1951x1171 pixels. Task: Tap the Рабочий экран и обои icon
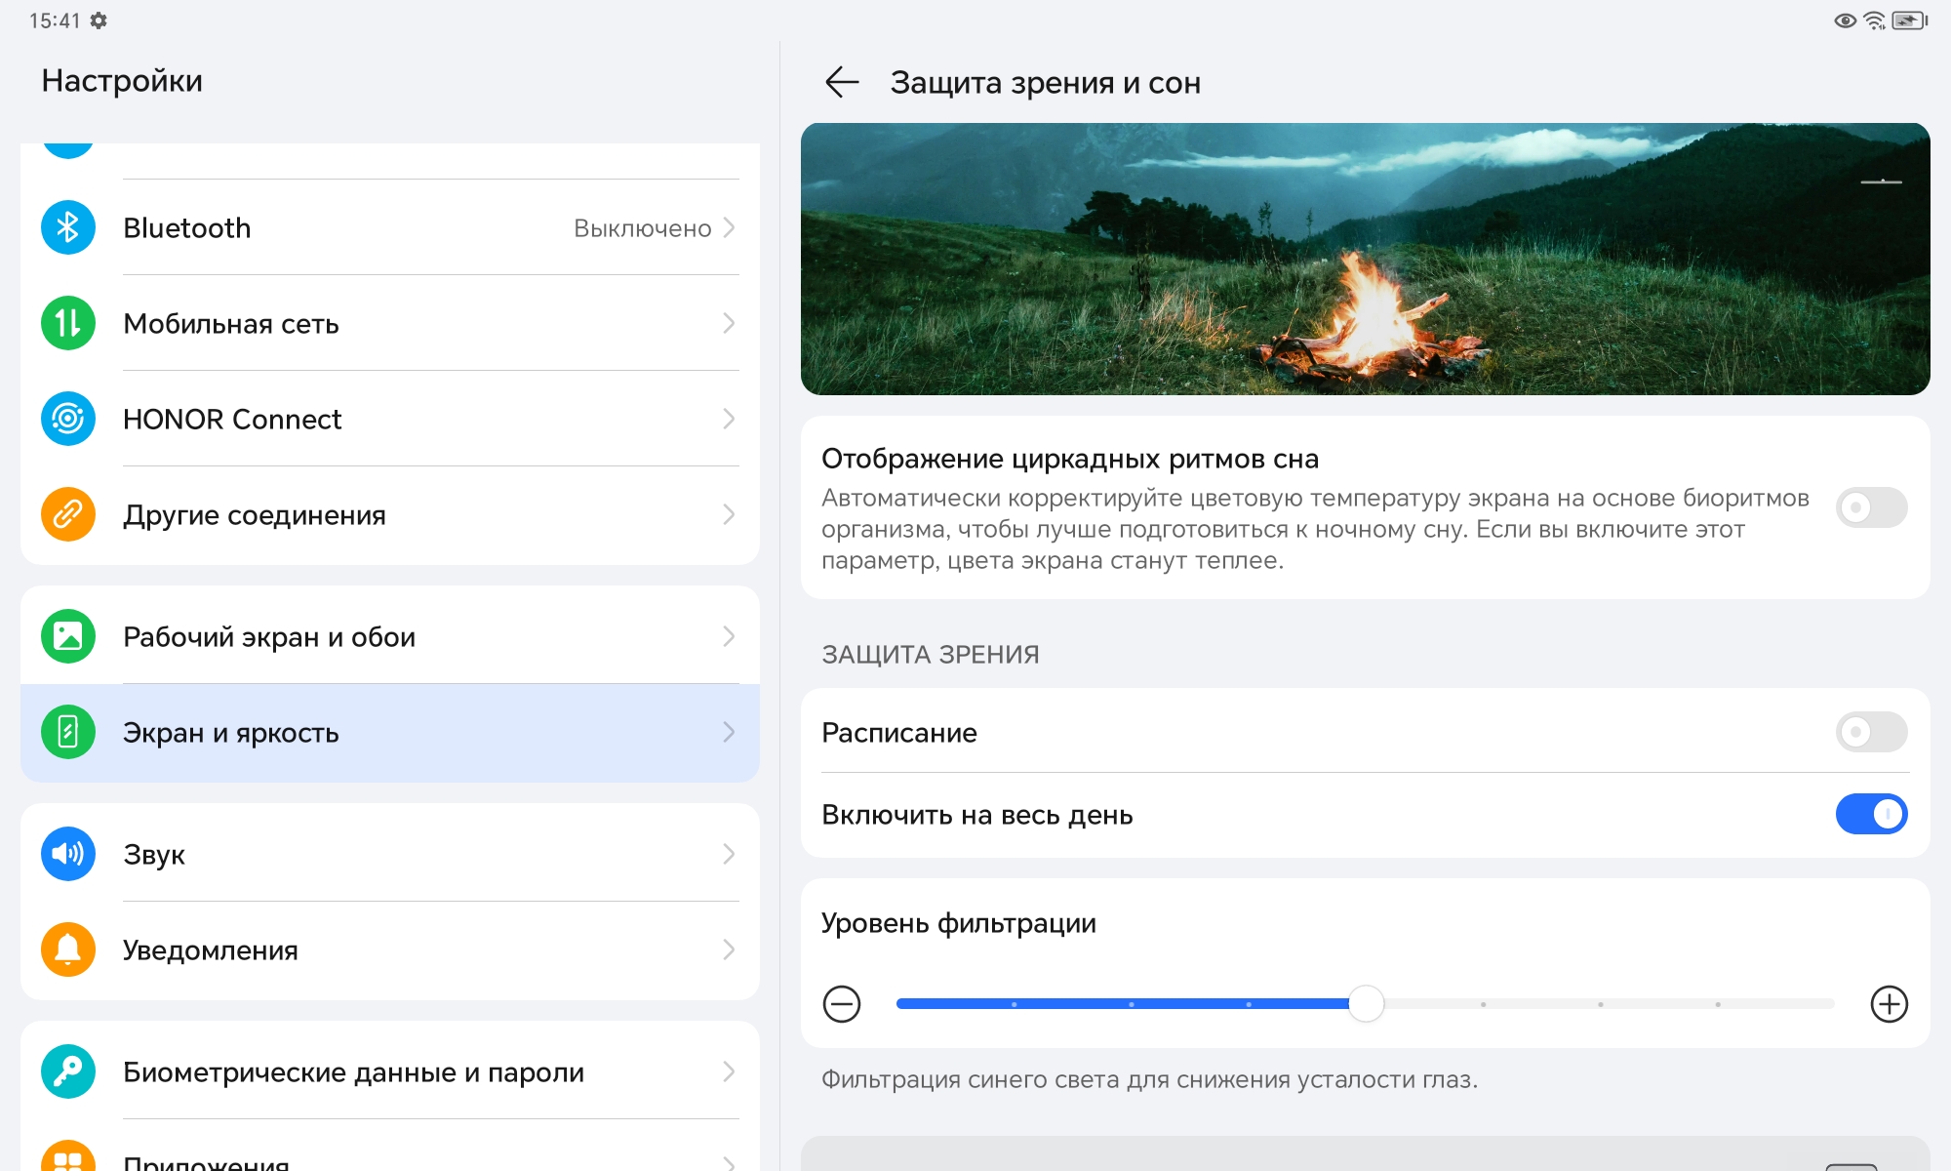tap(67, 636)
